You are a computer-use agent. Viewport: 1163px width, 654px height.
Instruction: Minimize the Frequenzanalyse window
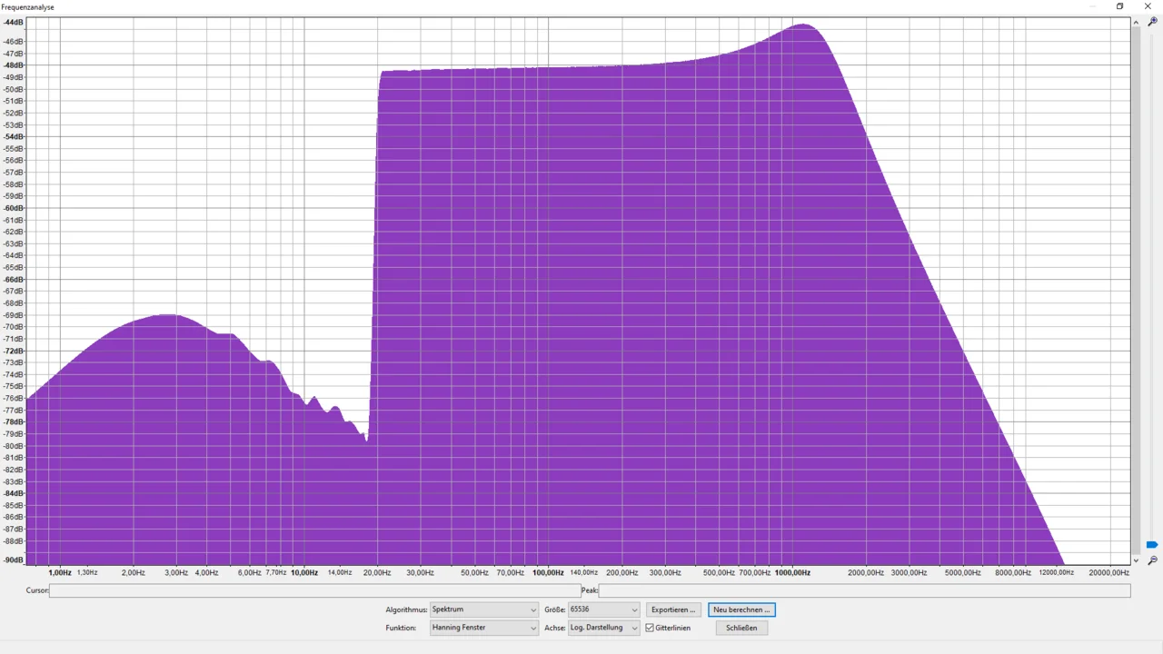(1092, 6)
